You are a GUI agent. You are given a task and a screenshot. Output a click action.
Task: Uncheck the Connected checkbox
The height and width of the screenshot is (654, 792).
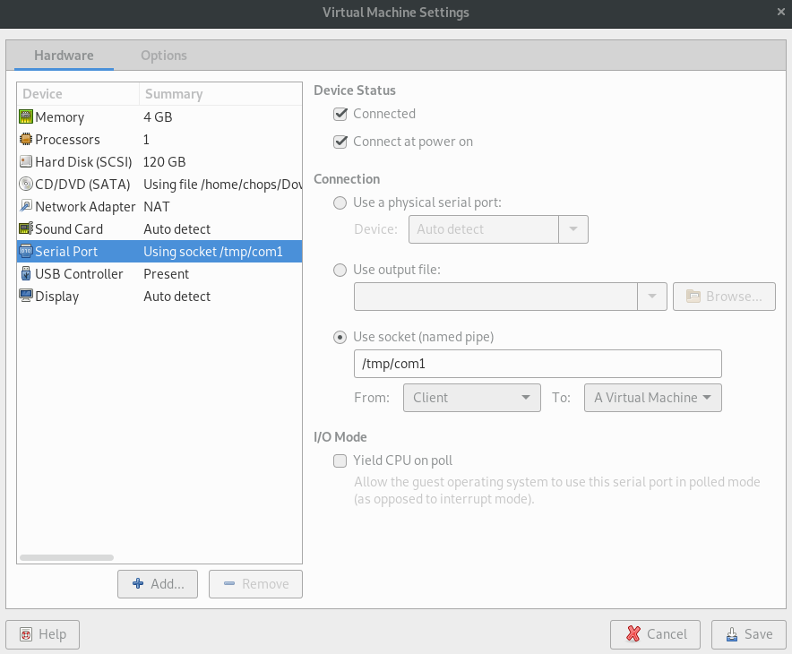point(340,115)
